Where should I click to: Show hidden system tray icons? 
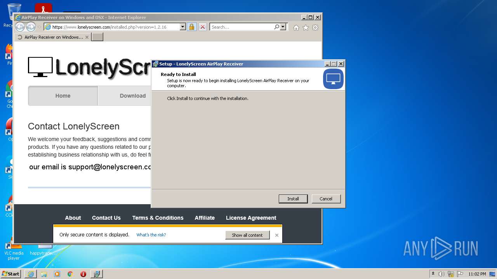[x=433, y=274]
